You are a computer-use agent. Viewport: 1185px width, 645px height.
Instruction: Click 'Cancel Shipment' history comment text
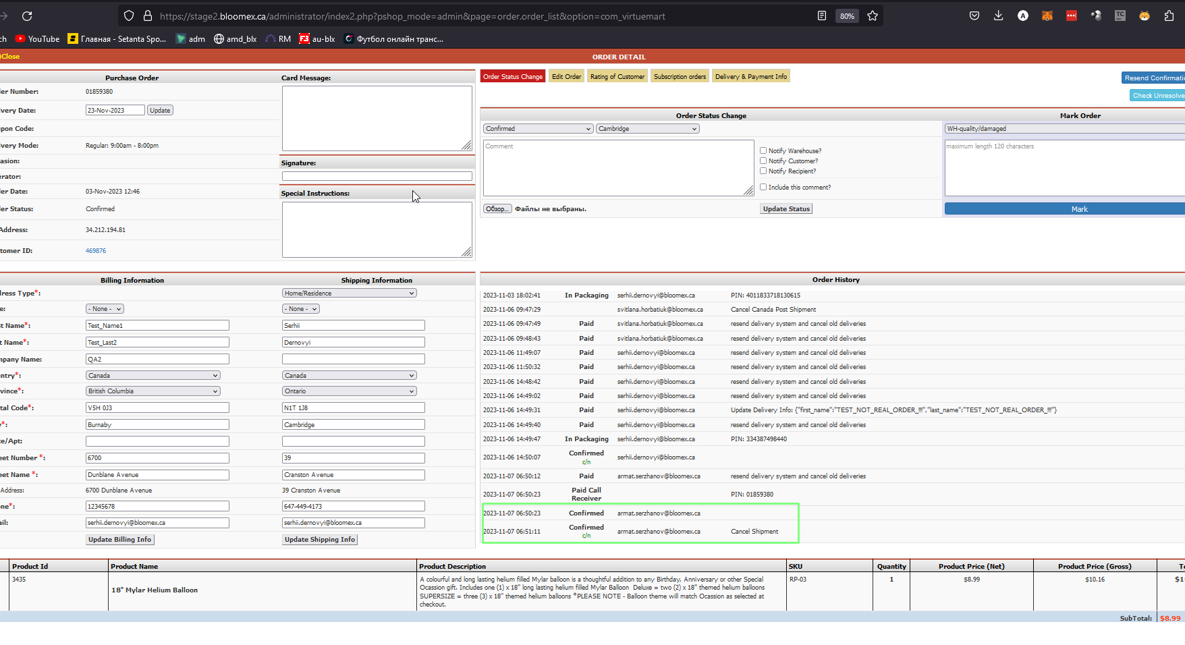754,532
